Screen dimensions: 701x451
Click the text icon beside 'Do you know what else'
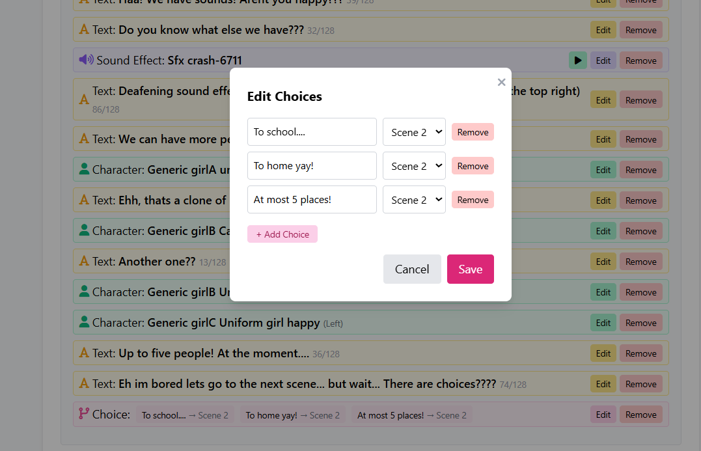(84, 29)
